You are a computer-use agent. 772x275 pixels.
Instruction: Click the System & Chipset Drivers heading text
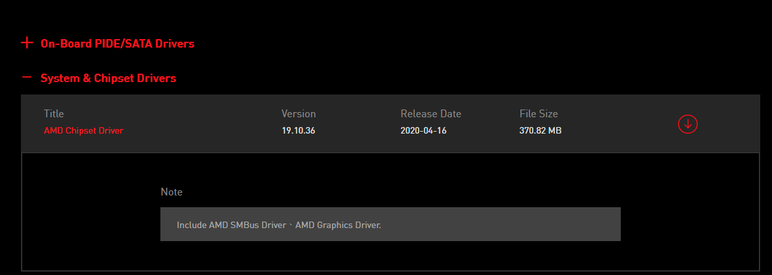click(108, 78)
